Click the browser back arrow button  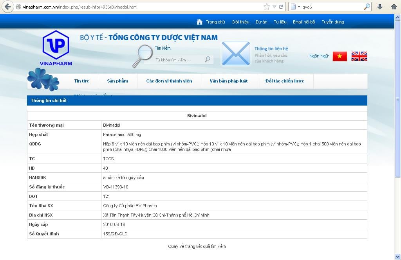coord(8,7)
